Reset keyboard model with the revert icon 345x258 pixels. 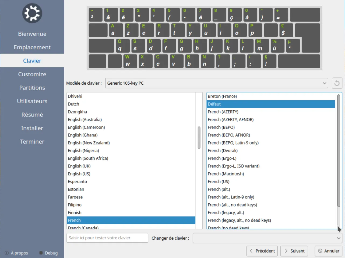[x=337, y=83]
